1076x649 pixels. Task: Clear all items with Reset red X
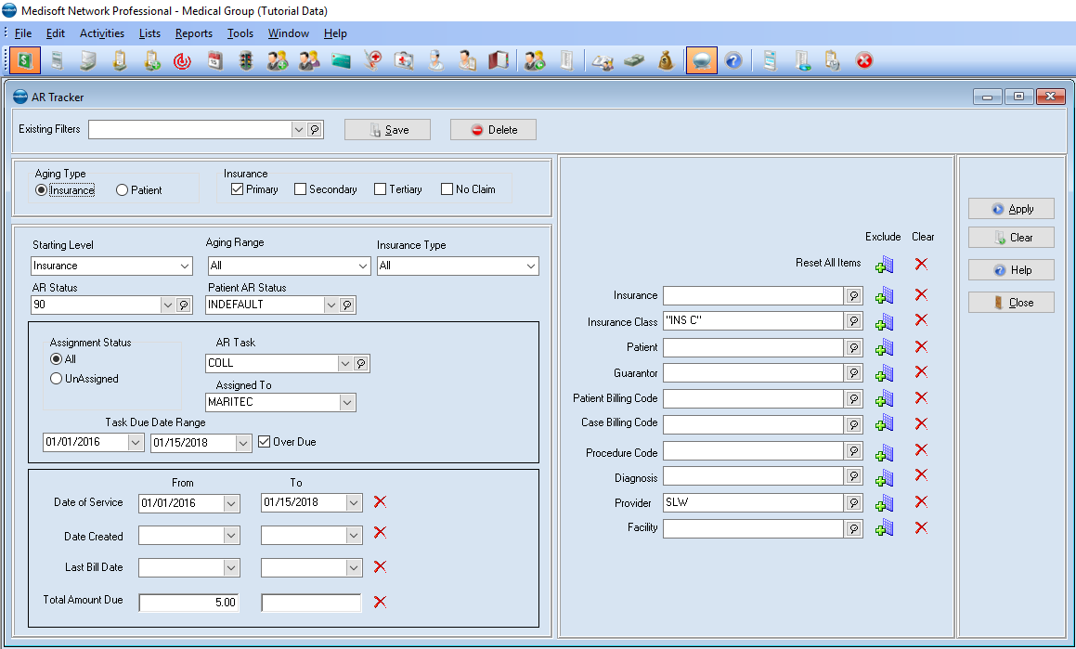921,264
